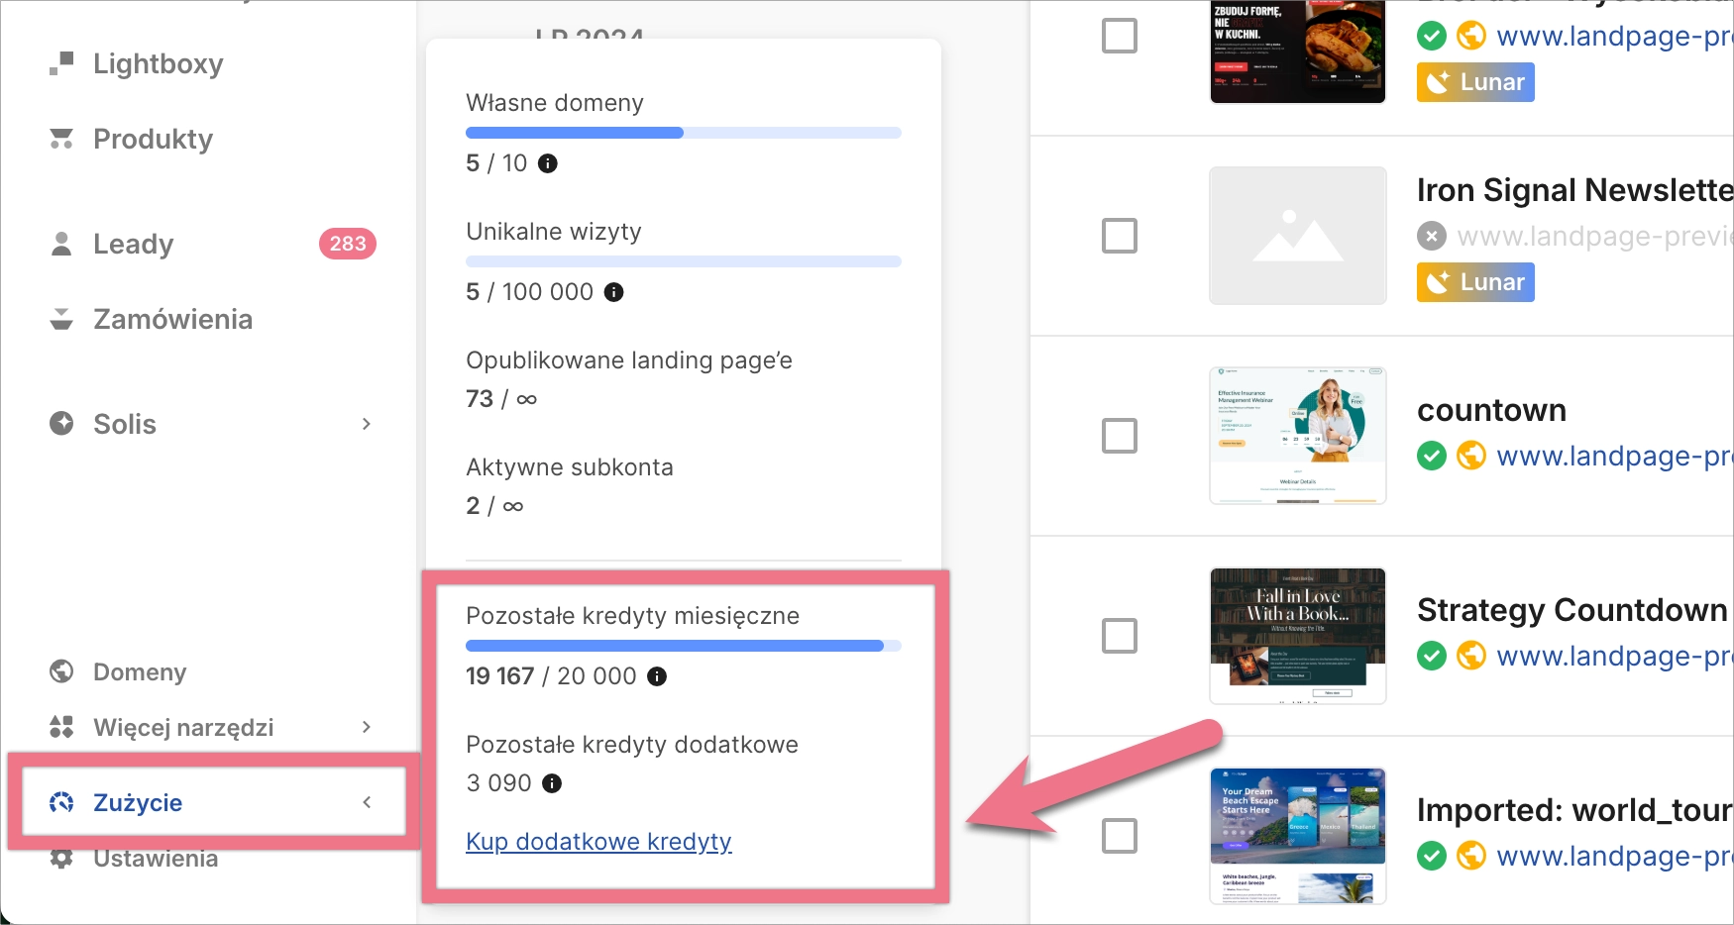This screenshot has width=1734, height=925.
Task: Click the Unikalne wizyty progress bar
Action: point(684,261)
